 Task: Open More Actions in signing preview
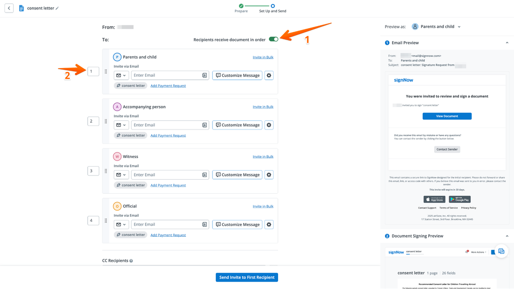click(x=478, y=252)
